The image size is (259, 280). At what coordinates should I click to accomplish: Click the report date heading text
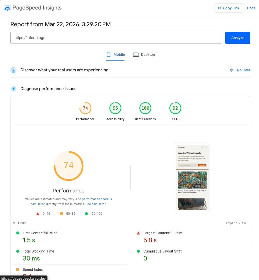coord(61,24)
